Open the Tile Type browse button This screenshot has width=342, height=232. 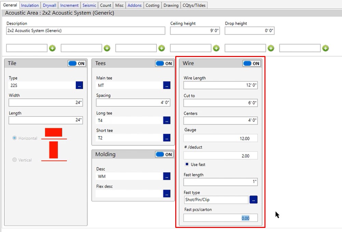coord(79,85)
